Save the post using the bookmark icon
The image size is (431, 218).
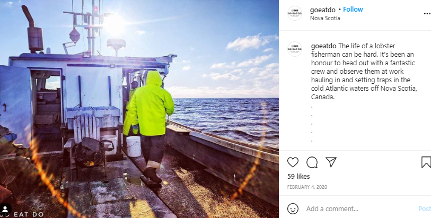(426, 162)
